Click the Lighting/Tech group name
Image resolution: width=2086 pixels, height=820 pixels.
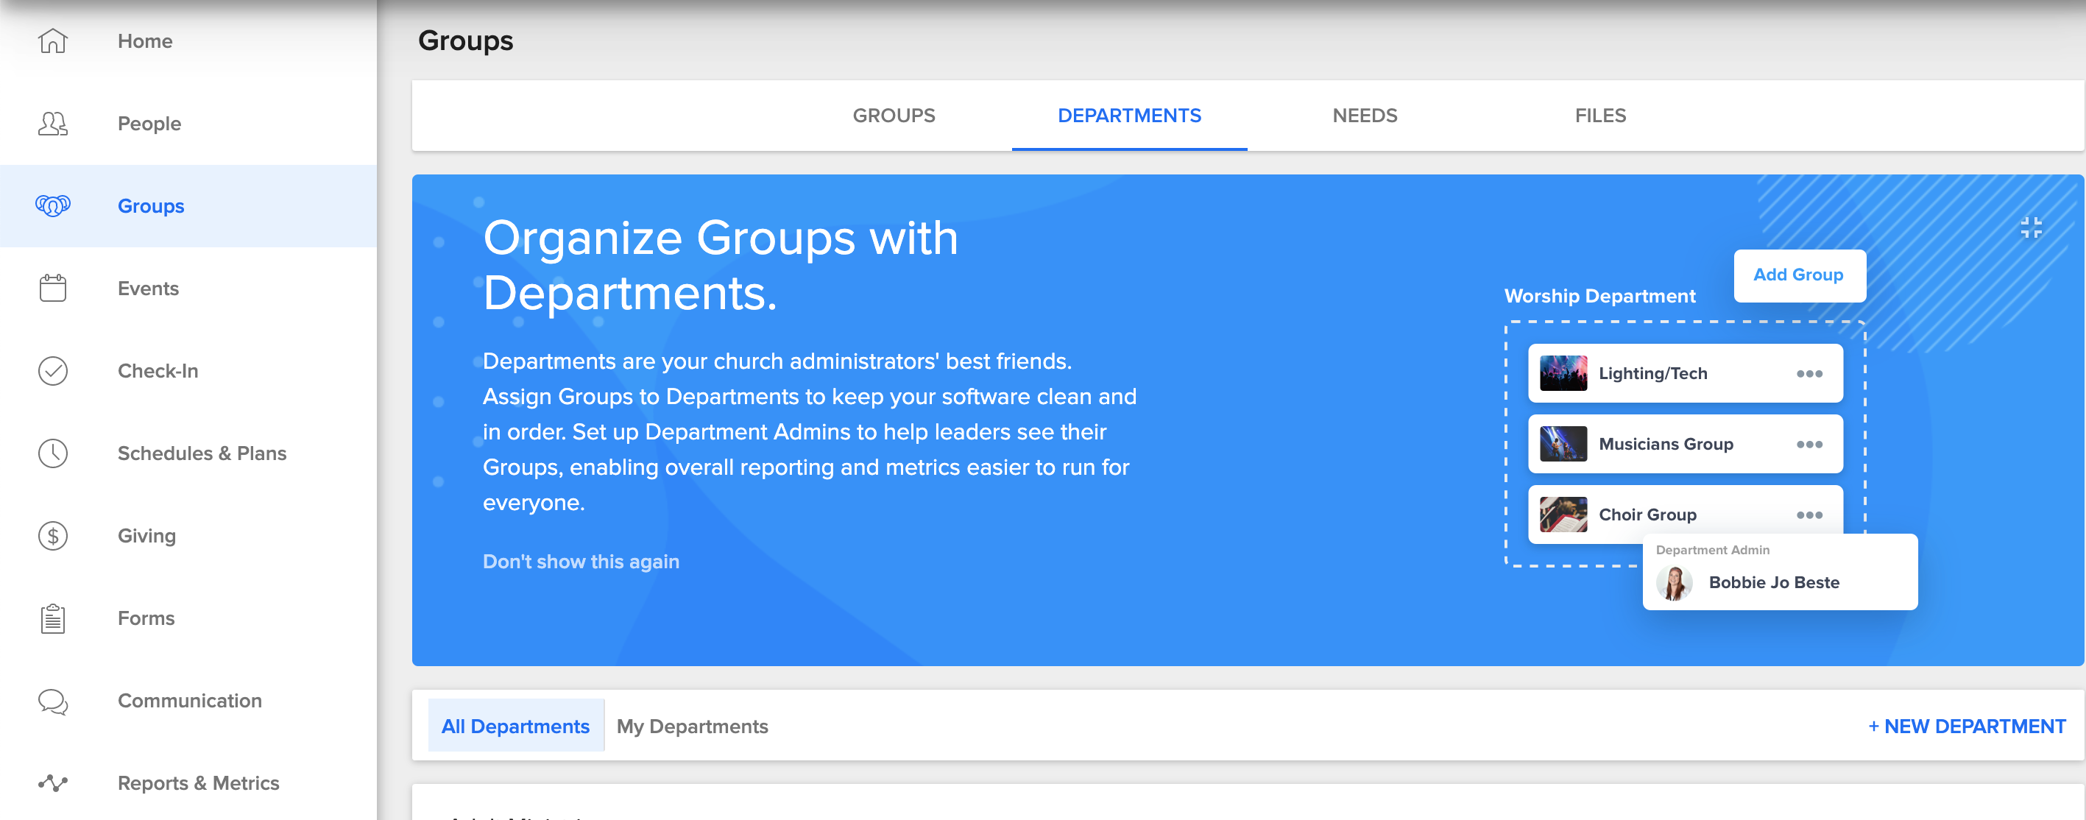click(x=1652, y=373)
